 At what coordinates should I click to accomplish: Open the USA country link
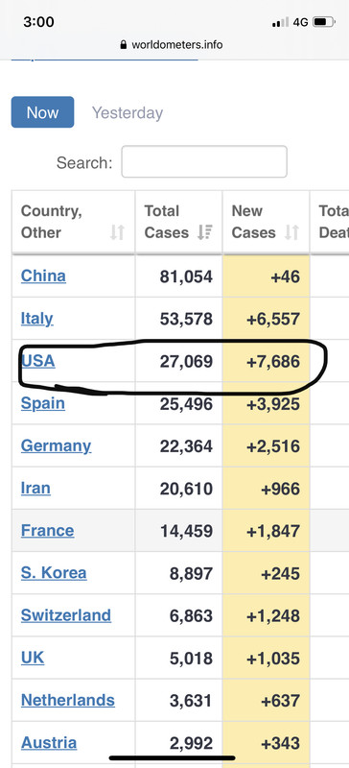[x=37, y=361]
